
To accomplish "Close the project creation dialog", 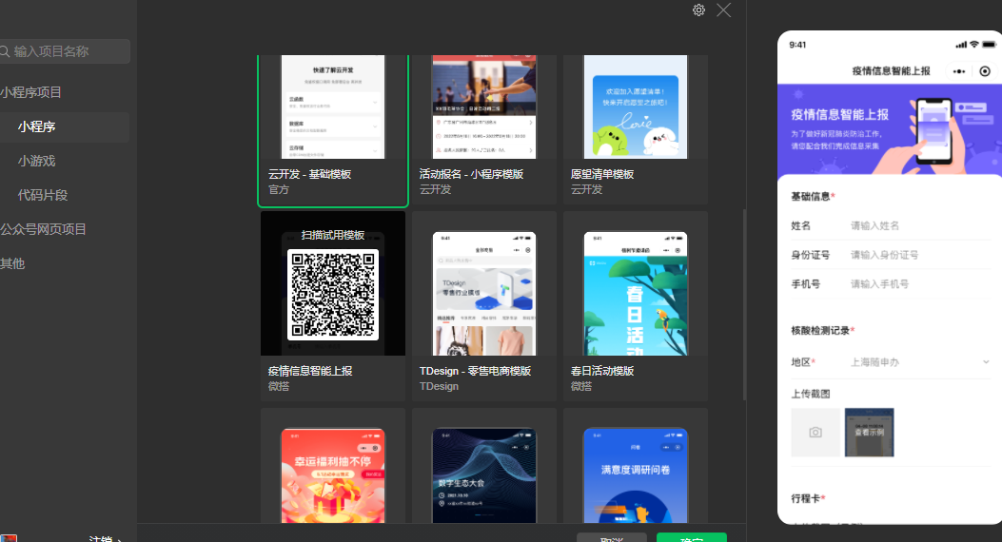I will click(723, 10).
